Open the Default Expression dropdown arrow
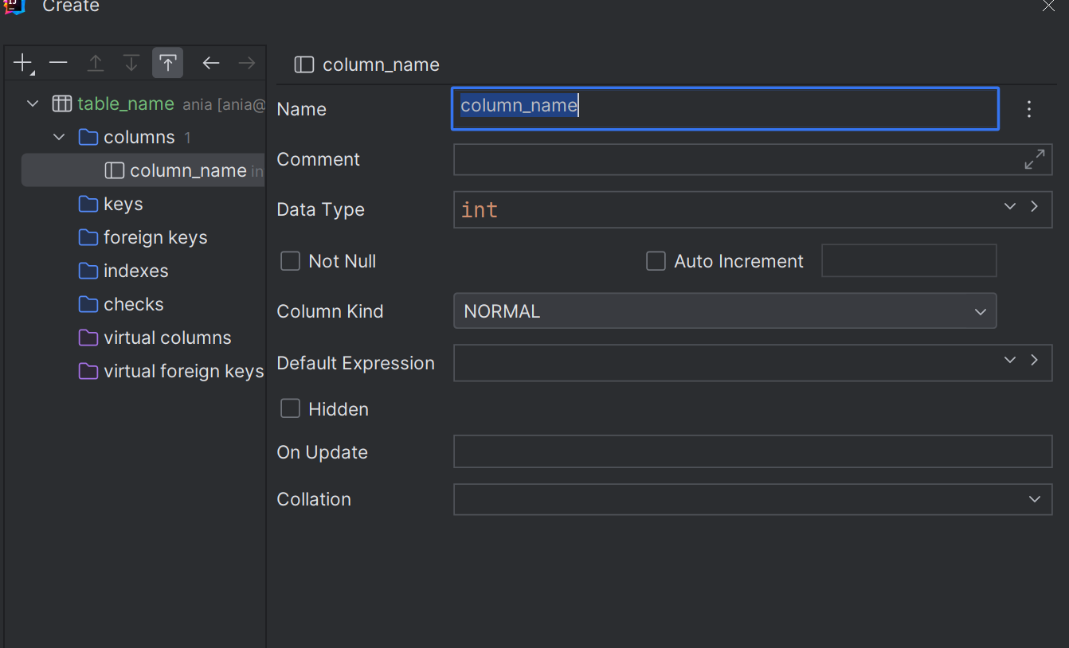Screen dimensions: 1069x648 tap(1010, 360)
